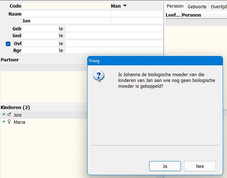Click the green checkmark beside Jois
This screenshot has width=227, height=178.
click(x=4, y=114)
